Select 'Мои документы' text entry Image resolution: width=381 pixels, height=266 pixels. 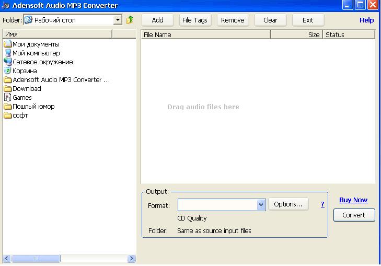pos(36,44)
